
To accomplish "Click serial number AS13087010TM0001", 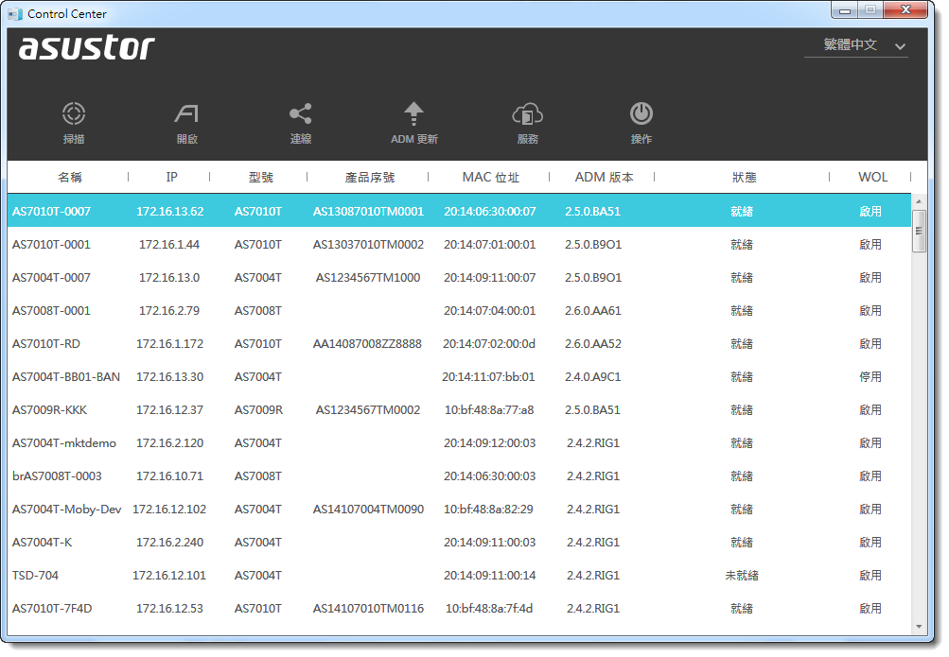I will point(368,211).
